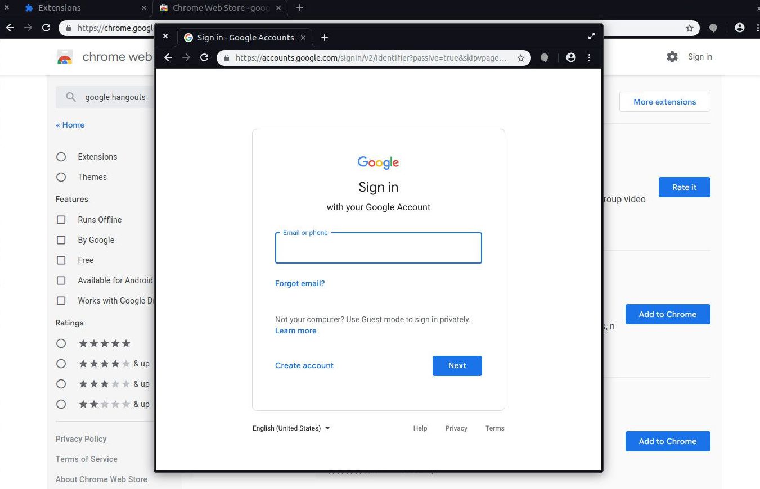Open English (United States) language dropdown
Viewport: 760px width, 489px height.
(291, 428)
